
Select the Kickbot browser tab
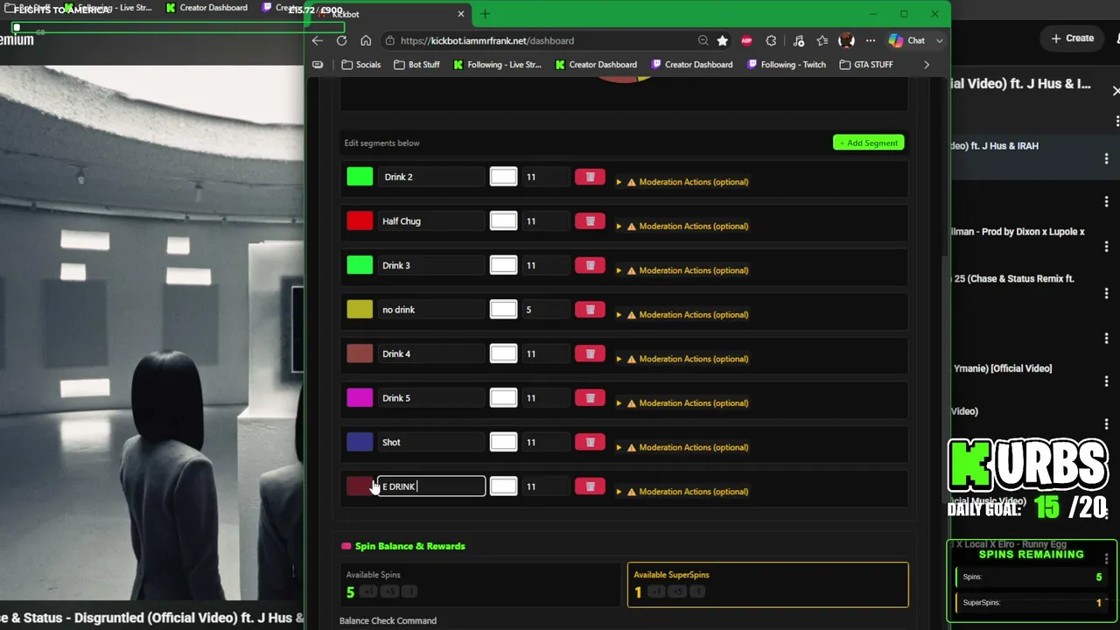391,14
